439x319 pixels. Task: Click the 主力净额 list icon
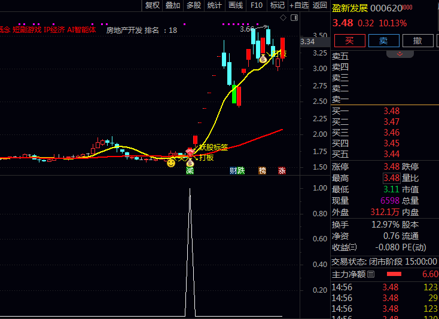click(x=371, y=275)
